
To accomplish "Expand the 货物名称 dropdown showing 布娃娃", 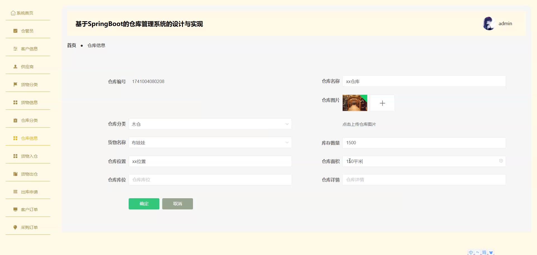I will (x=210, y=143).
